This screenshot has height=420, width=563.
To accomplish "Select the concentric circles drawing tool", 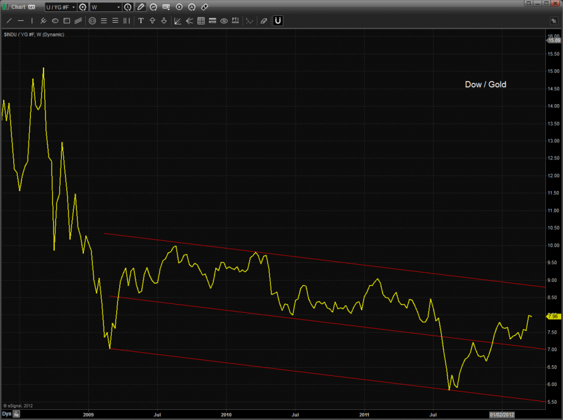I will 93,21.
